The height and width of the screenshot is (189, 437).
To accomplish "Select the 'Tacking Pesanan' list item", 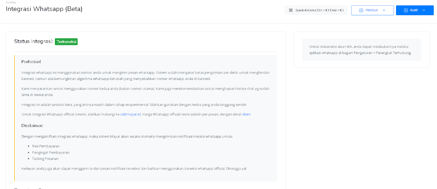I will (x=45, y=159).
